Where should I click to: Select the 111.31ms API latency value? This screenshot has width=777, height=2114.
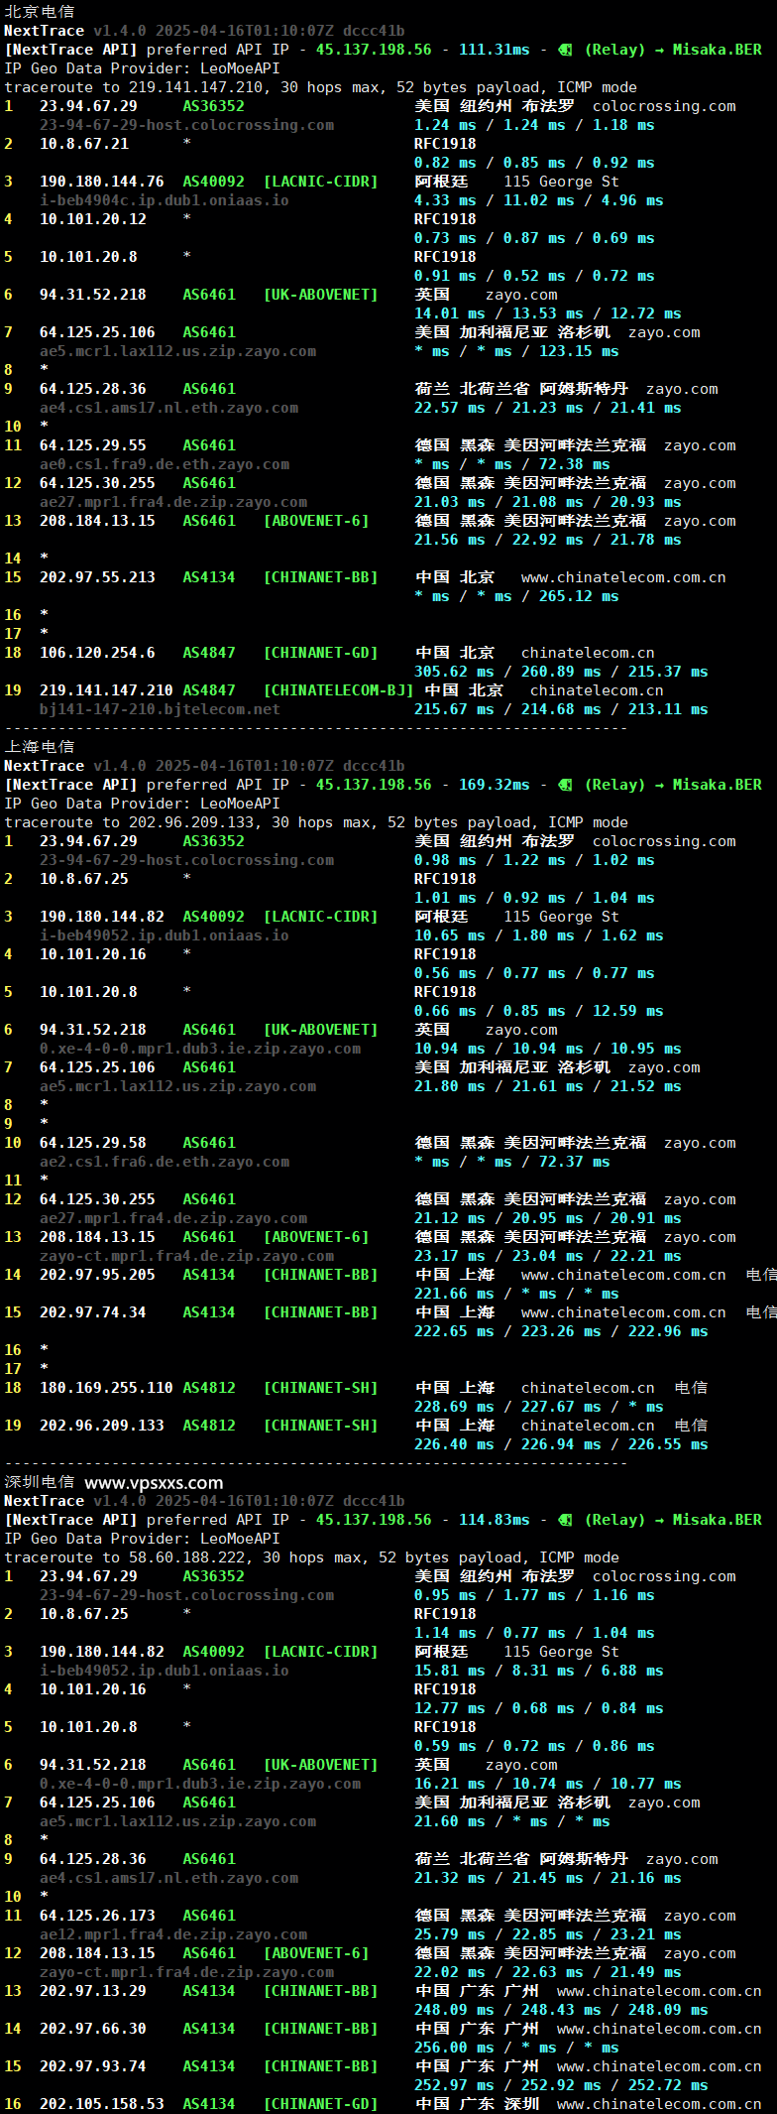click(x=494, y=49)
